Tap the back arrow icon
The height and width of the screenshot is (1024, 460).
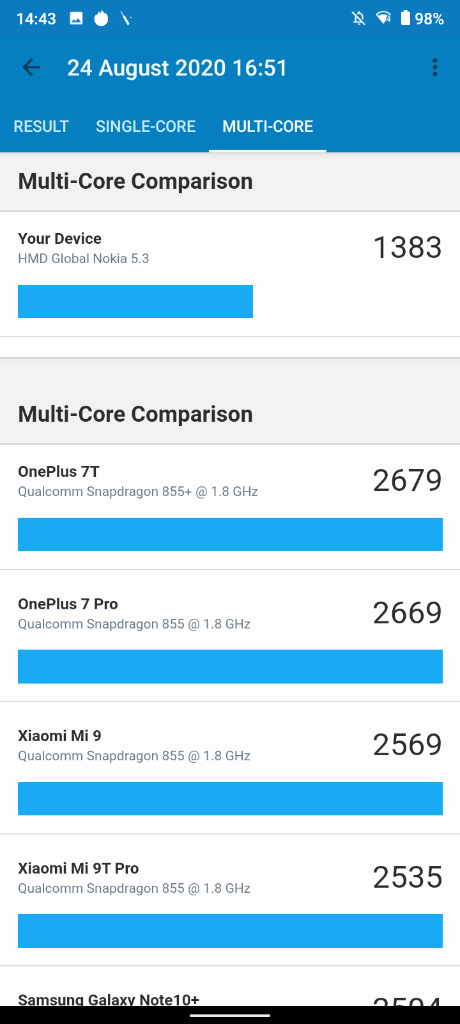pyautogui.click(x=31, y=67)
